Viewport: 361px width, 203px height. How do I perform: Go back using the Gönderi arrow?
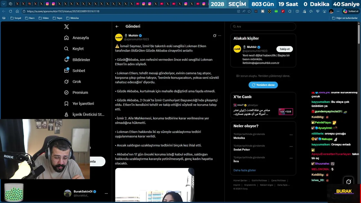(x=117, y=27)
